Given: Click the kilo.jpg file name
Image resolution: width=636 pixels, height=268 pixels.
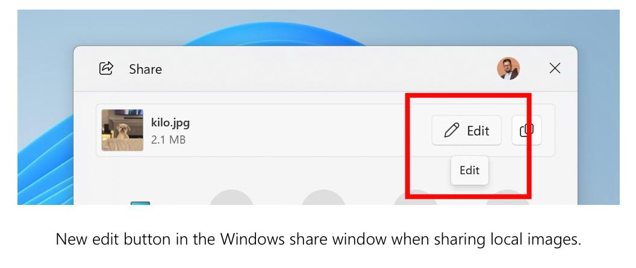Looking at the screenshot, I should click(x=170, y=122).
